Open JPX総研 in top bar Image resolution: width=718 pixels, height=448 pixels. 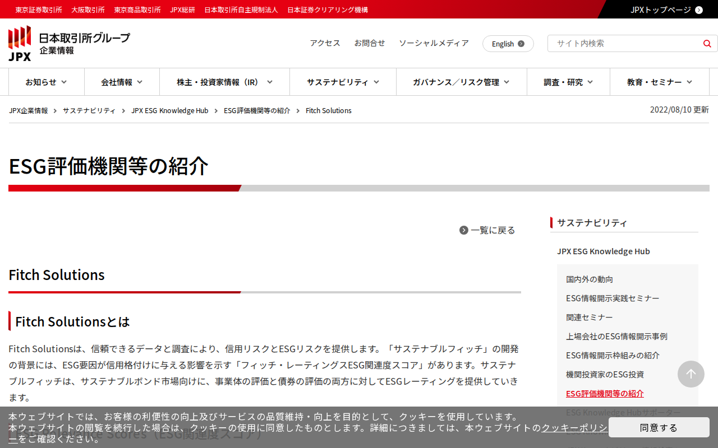click(x=182, y=10)
